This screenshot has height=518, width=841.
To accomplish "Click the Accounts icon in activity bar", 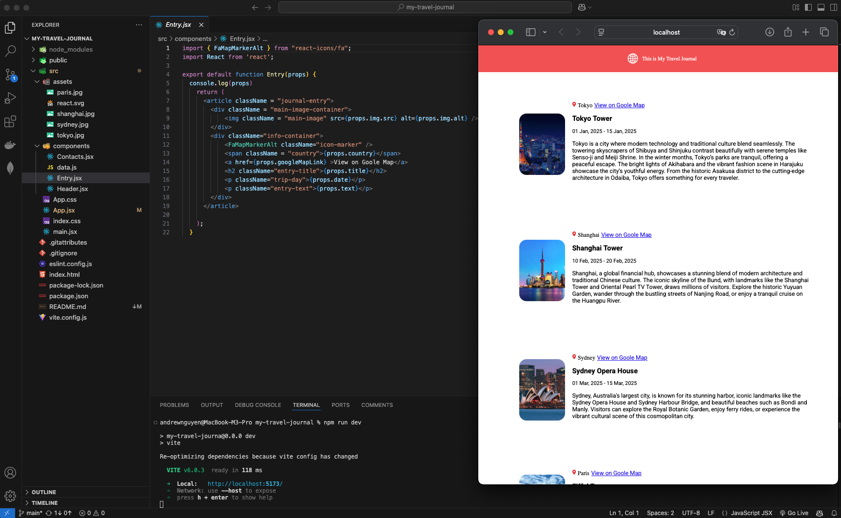I will pos(10,473).
